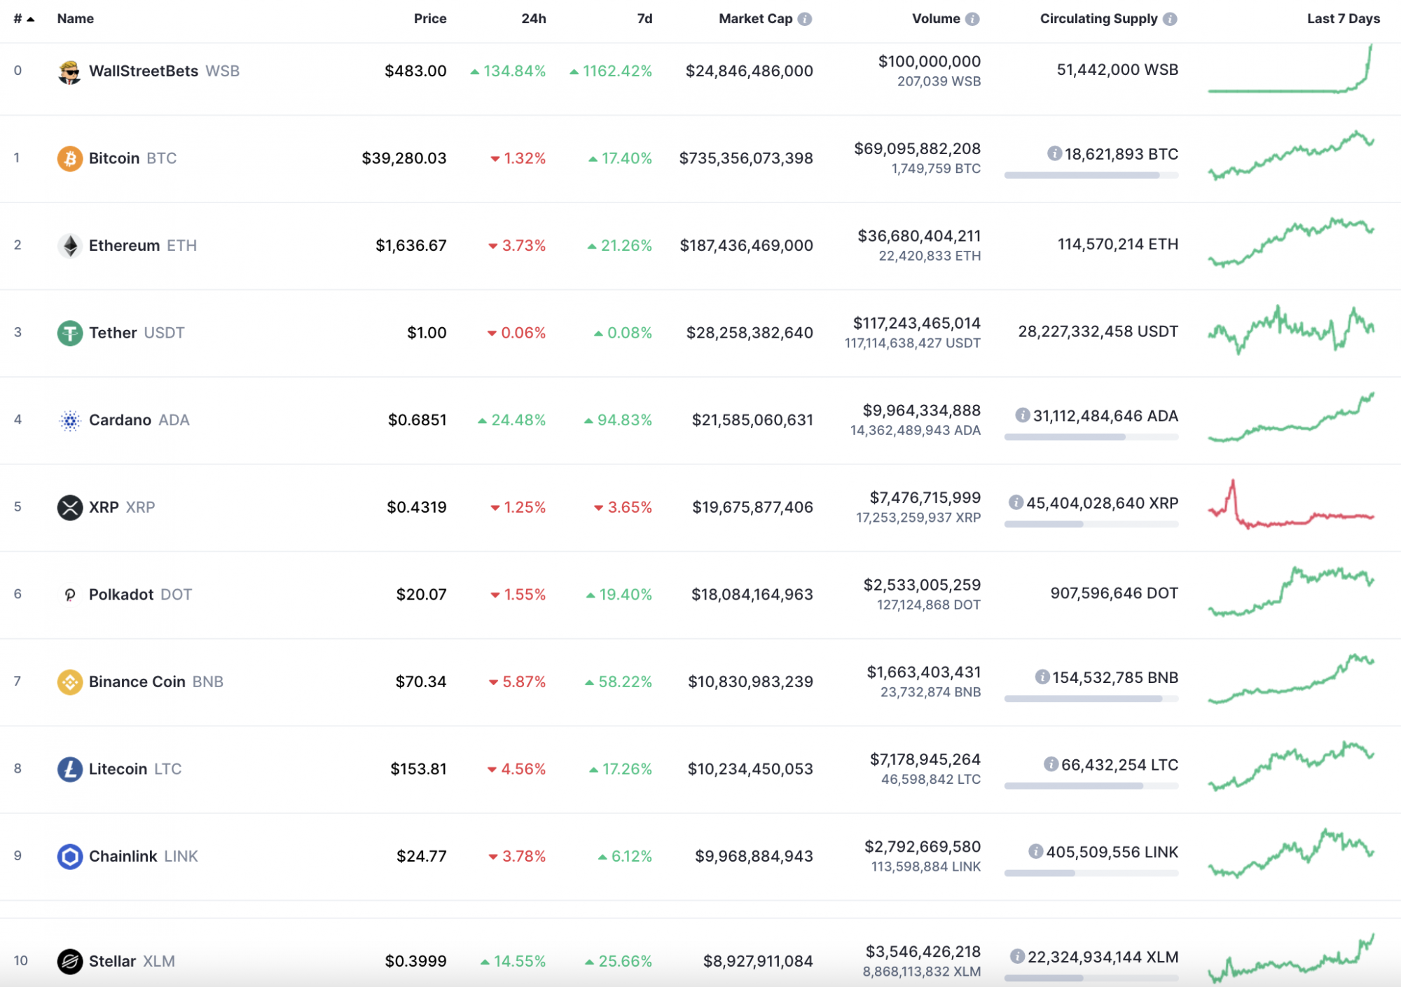This screenshot has height=987, width=1401.
Task: Open the Chainlink LINK coin page
Action: pyautogui.click(x=144, y=856)
